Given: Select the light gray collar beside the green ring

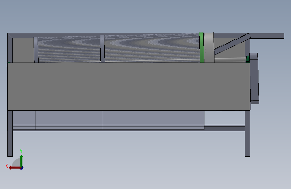Looking at the screenshot, I should (209, 47).
